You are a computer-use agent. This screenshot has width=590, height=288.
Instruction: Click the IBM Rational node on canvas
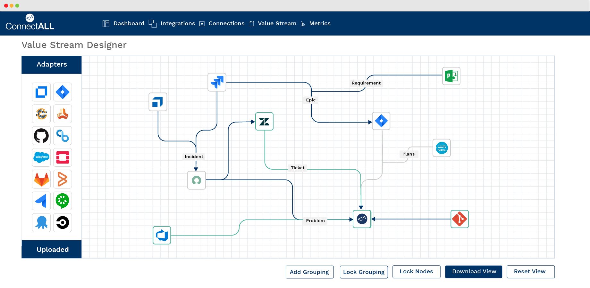[442, 148]
